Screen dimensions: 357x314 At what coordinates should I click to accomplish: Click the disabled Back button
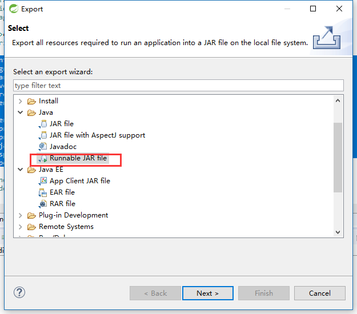155,293
